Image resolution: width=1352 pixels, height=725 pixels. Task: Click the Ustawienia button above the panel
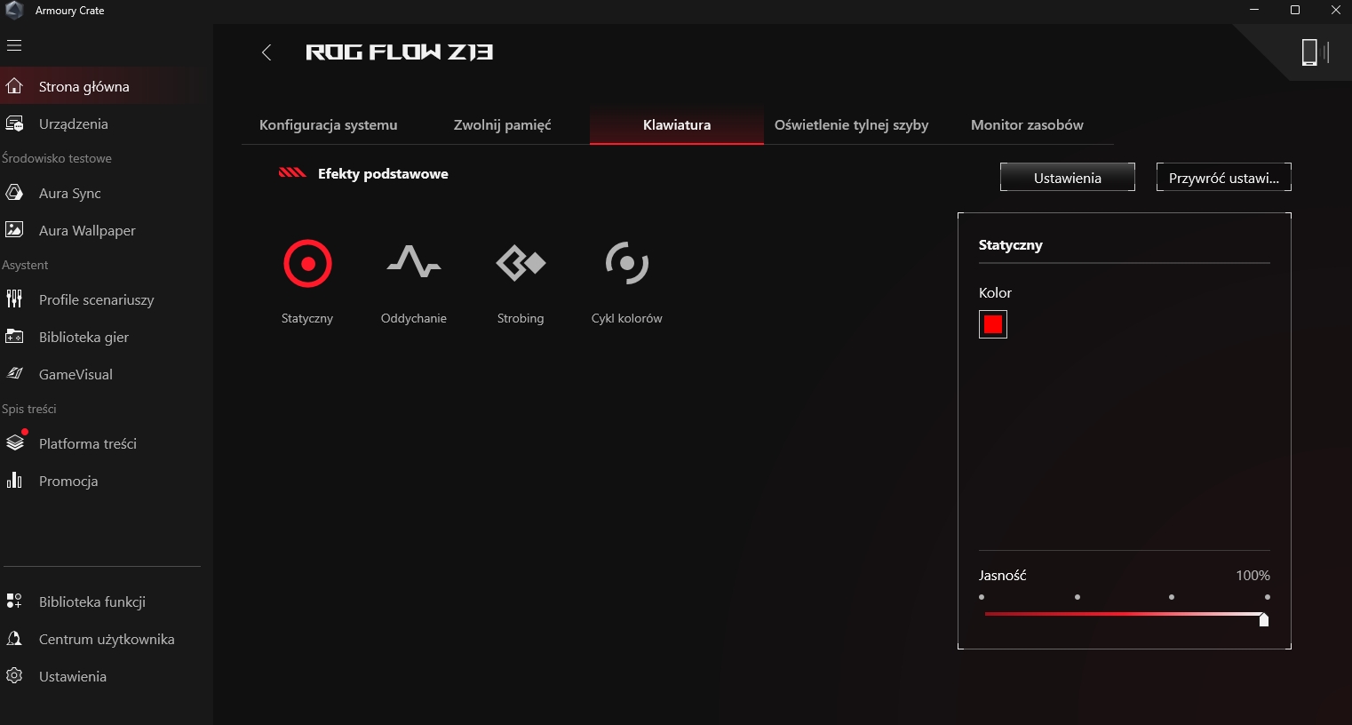pos(1067,178)
